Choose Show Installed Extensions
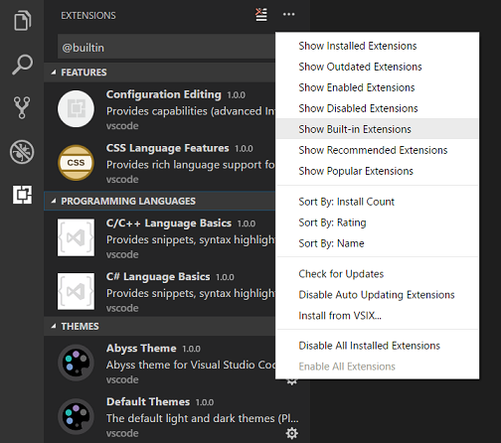This screenshot has width=501, height=443. coord(377,46)
